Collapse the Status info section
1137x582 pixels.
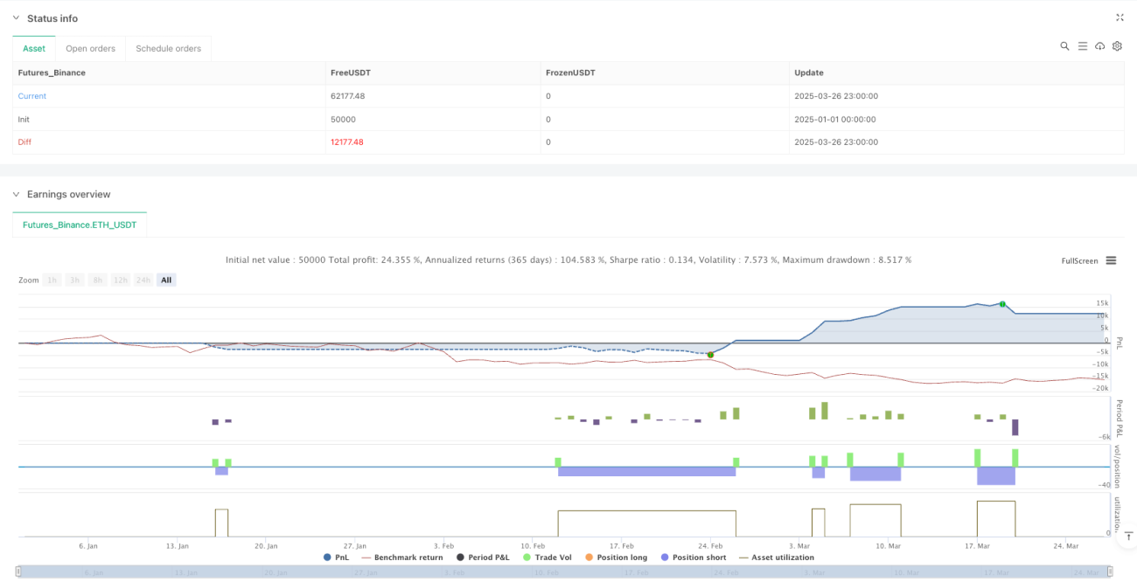pos(16,18)
